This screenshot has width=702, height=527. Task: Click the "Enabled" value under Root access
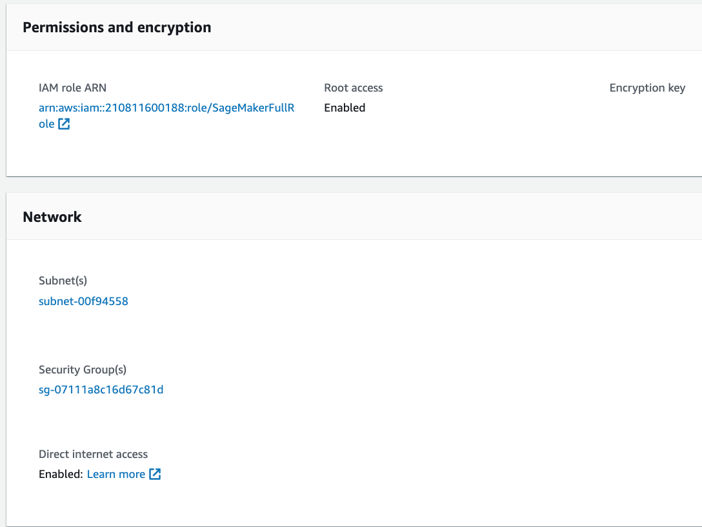345,108
